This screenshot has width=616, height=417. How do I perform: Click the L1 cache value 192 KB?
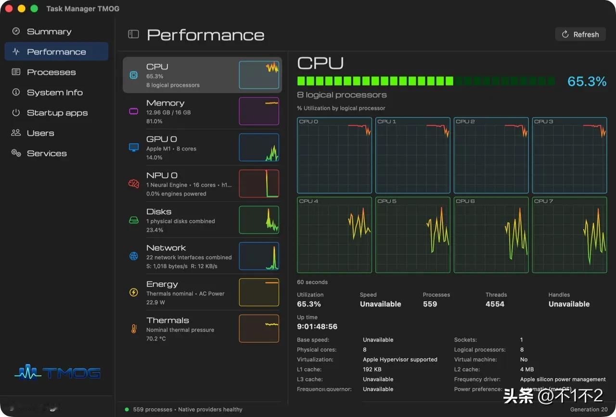click(x=372, y=369)
